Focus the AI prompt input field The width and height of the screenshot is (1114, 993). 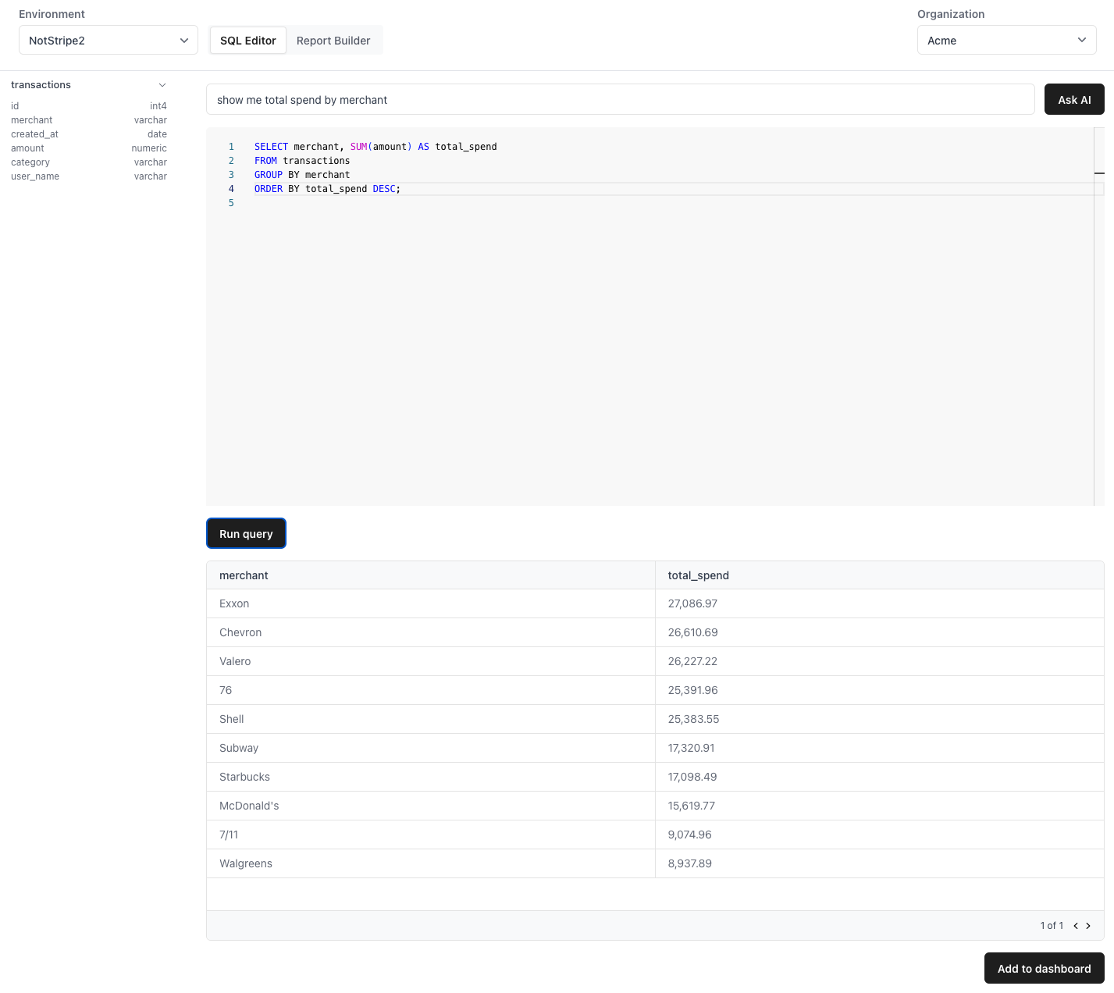(621, 99)
